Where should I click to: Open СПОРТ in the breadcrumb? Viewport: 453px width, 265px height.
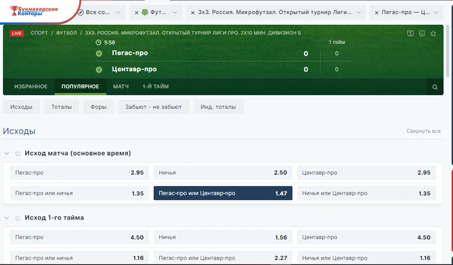point(40,33)
